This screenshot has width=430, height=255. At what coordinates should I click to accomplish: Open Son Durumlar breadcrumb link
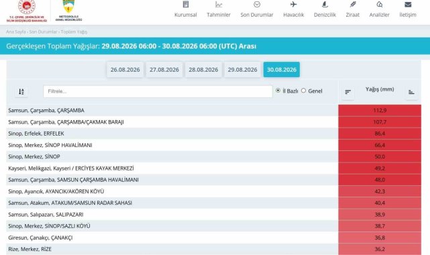click(x=43, y=32)
